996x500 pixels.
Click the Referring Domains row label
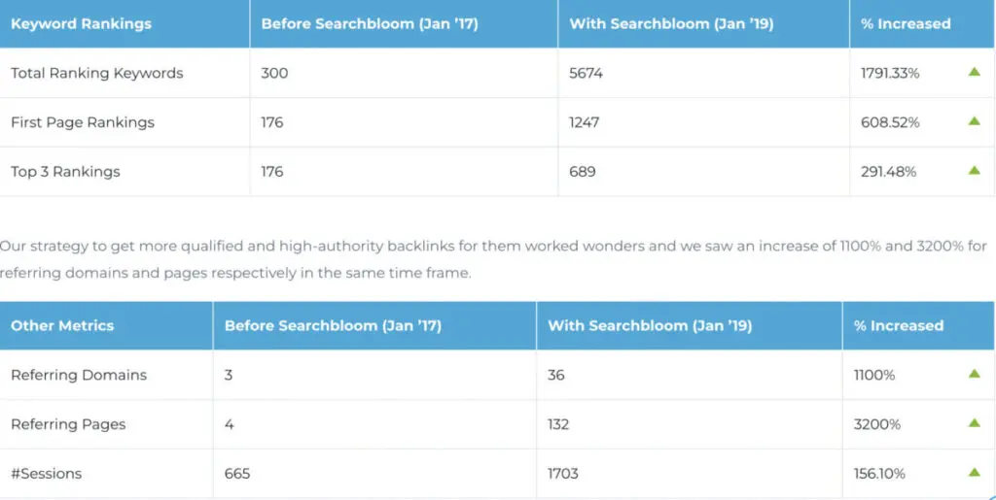(79, 375)
